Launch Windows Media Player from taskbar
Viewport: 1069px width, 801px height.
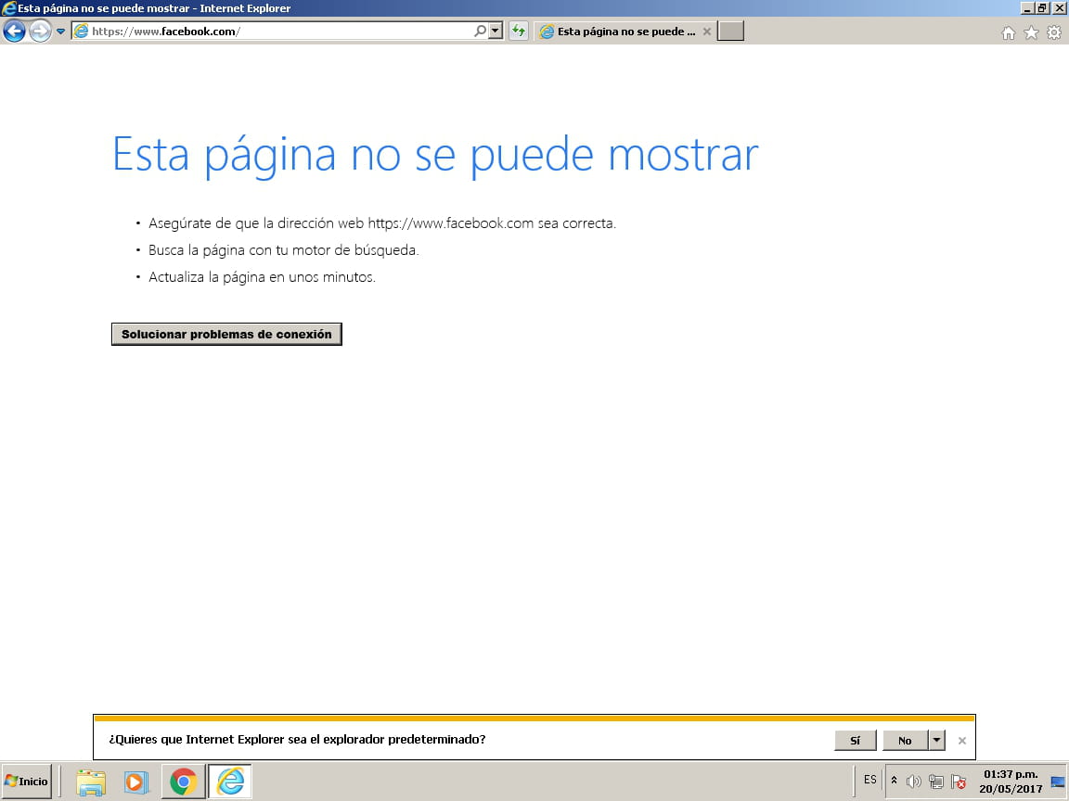point(136,782)
